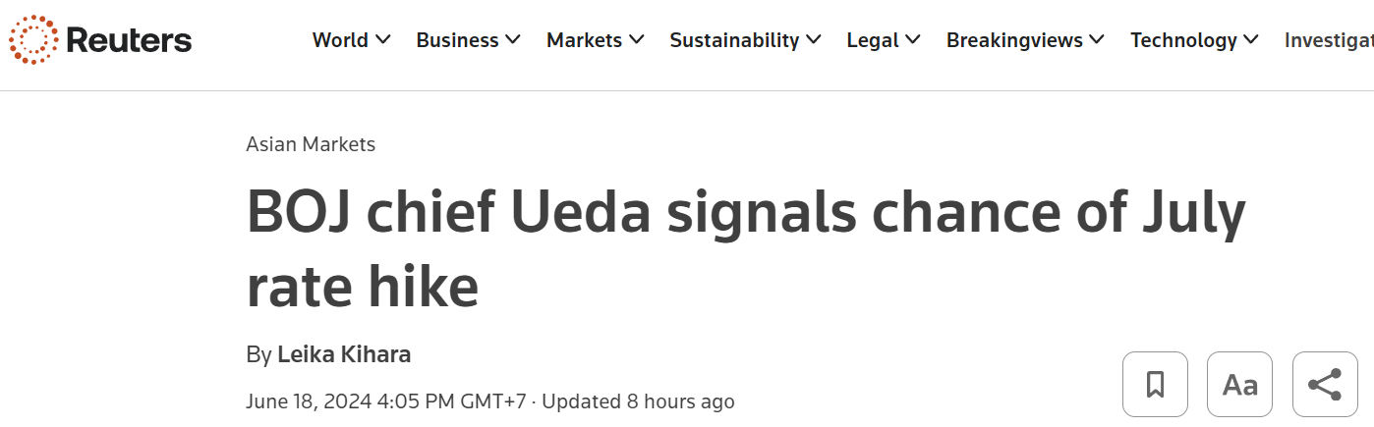Bookmark this article with the save icon
Screen dimensions: 1374x427
click(x=1155, y=384)
